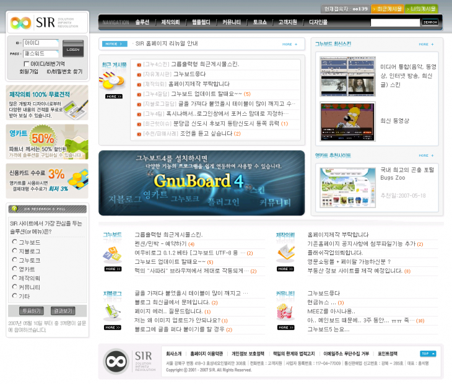Click the medals icon beside 최근 게시물
Image resolution: width=452 pixels, height=384 pixels.
click(112, 81)
